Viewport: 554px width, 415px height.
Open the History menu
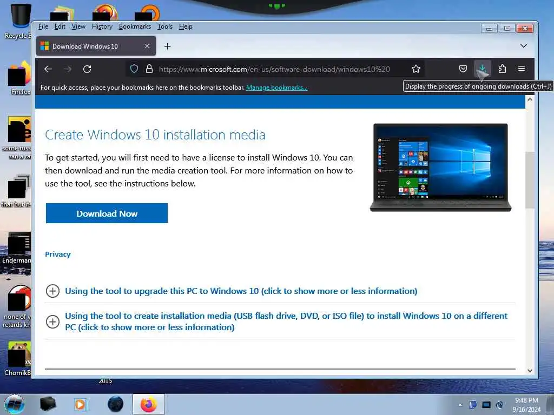point(102,26)
